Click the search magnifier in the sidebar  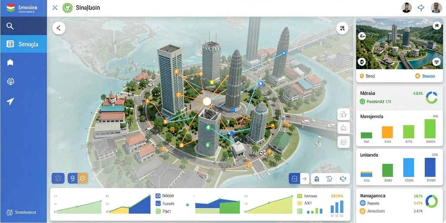coord(10,26)
